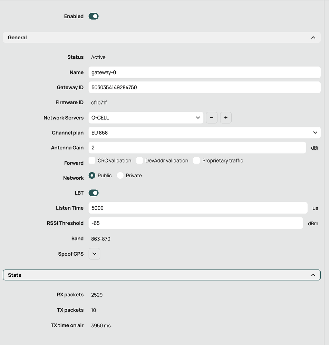Image resolution: width=329 pixels, height=345 pixels.
Task: Edit the RSSI Threshold value field
Action: (x=195, y=223)
